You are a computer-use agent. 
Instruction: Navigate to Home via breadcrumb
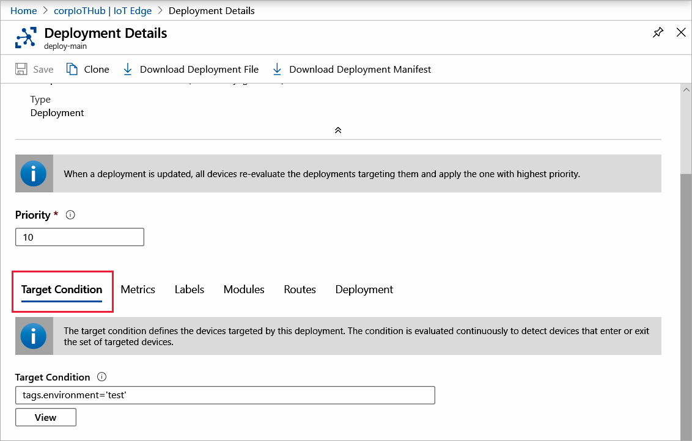[23, 10]
